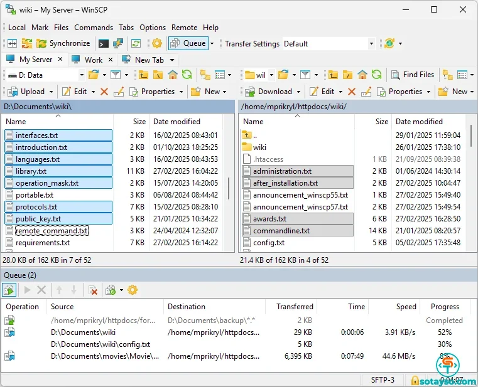Click the Find Files button
Screen dimensions: 478x387
(x=413, y=75)
